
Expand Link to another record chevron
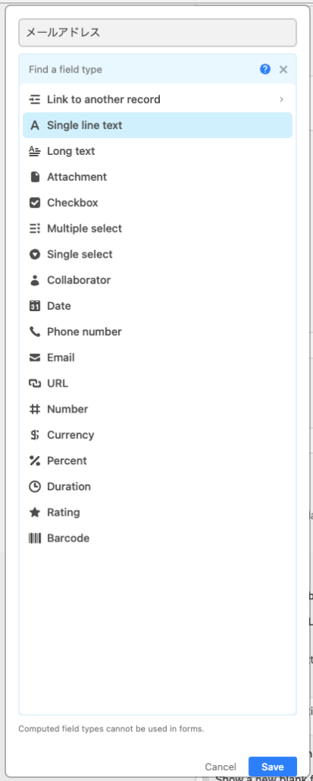(282, 100)
